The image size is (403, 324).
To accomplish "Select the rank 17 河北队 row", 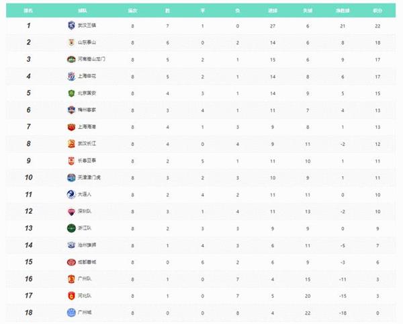I will pos(201,296).
